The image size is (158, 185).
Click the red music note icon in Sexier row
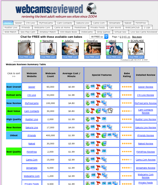point(98,87)
